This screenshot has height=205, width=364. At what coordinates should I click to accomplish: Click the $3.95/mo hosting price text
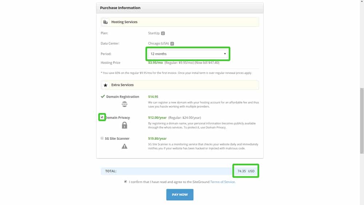155,63
